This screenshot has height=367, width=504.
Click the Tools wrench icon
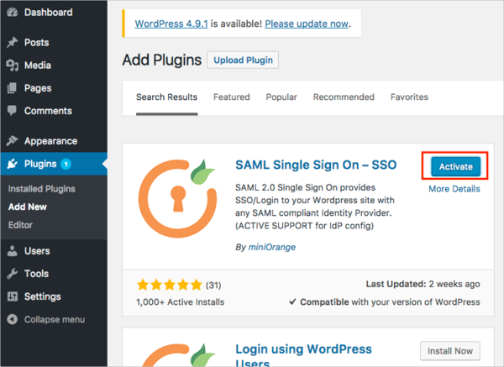click(x=12, y=274)
